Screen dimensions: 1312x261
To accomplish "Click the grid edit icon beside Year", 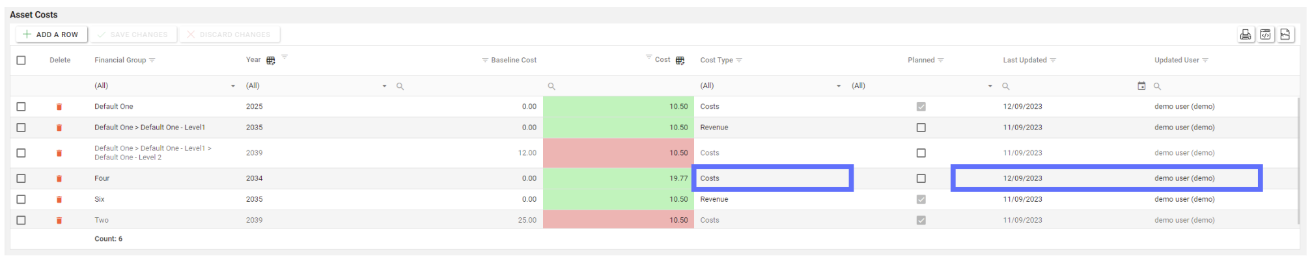I will point(271,61).
